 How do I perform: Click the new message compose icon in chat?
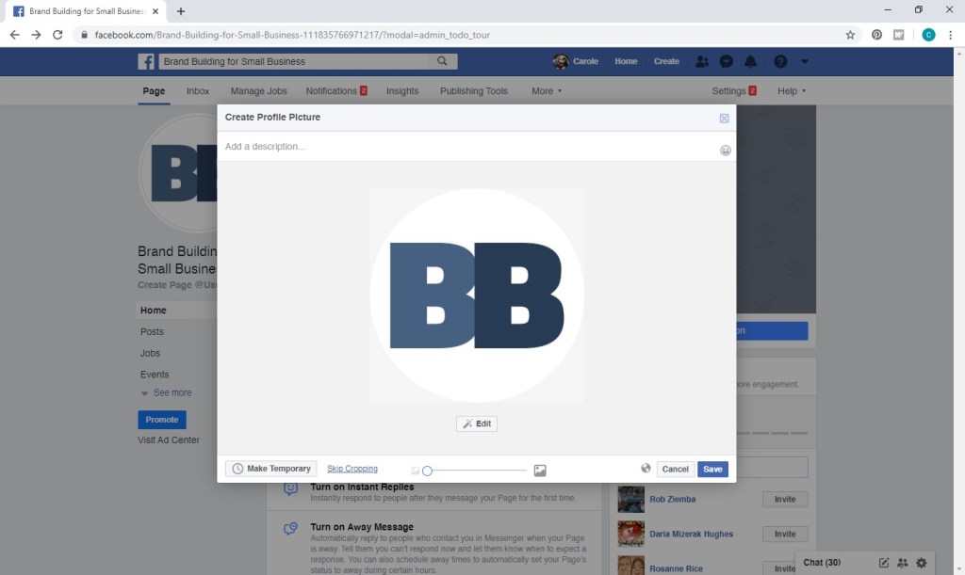click(x=884, y=563)
